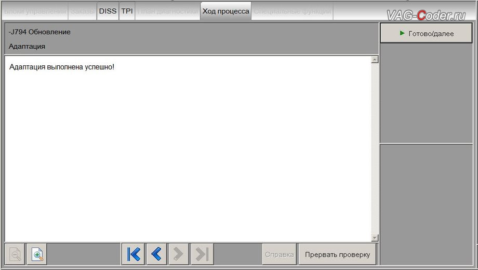Screen dimensions: 478x270
Task: Open the DISS tab
Action: [108, 11]
